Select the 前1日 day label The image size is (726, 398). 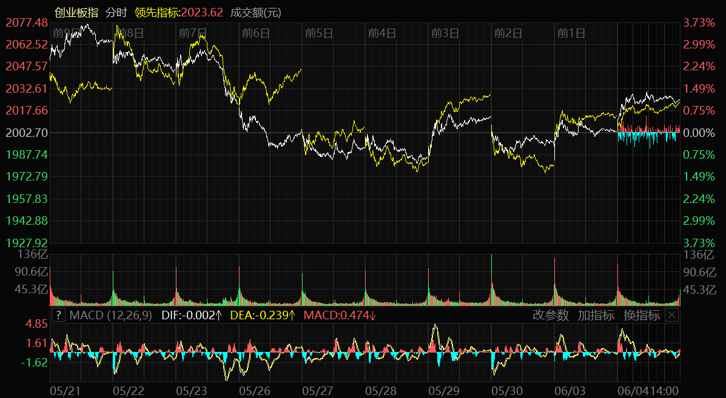[x=571, y=33]
